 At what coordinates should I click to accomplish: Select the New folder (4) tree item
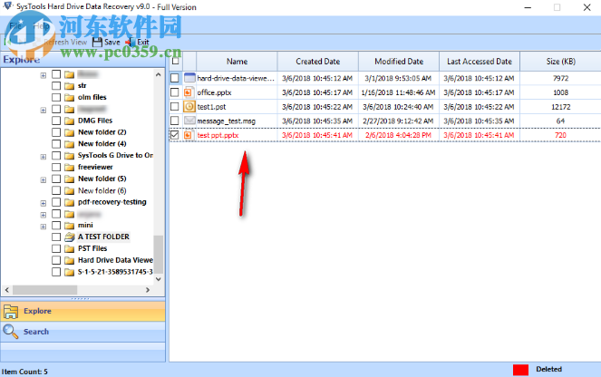point(102,144)
